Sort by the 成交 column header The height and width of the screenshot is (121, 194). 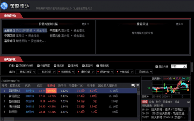tap(39, 86)
